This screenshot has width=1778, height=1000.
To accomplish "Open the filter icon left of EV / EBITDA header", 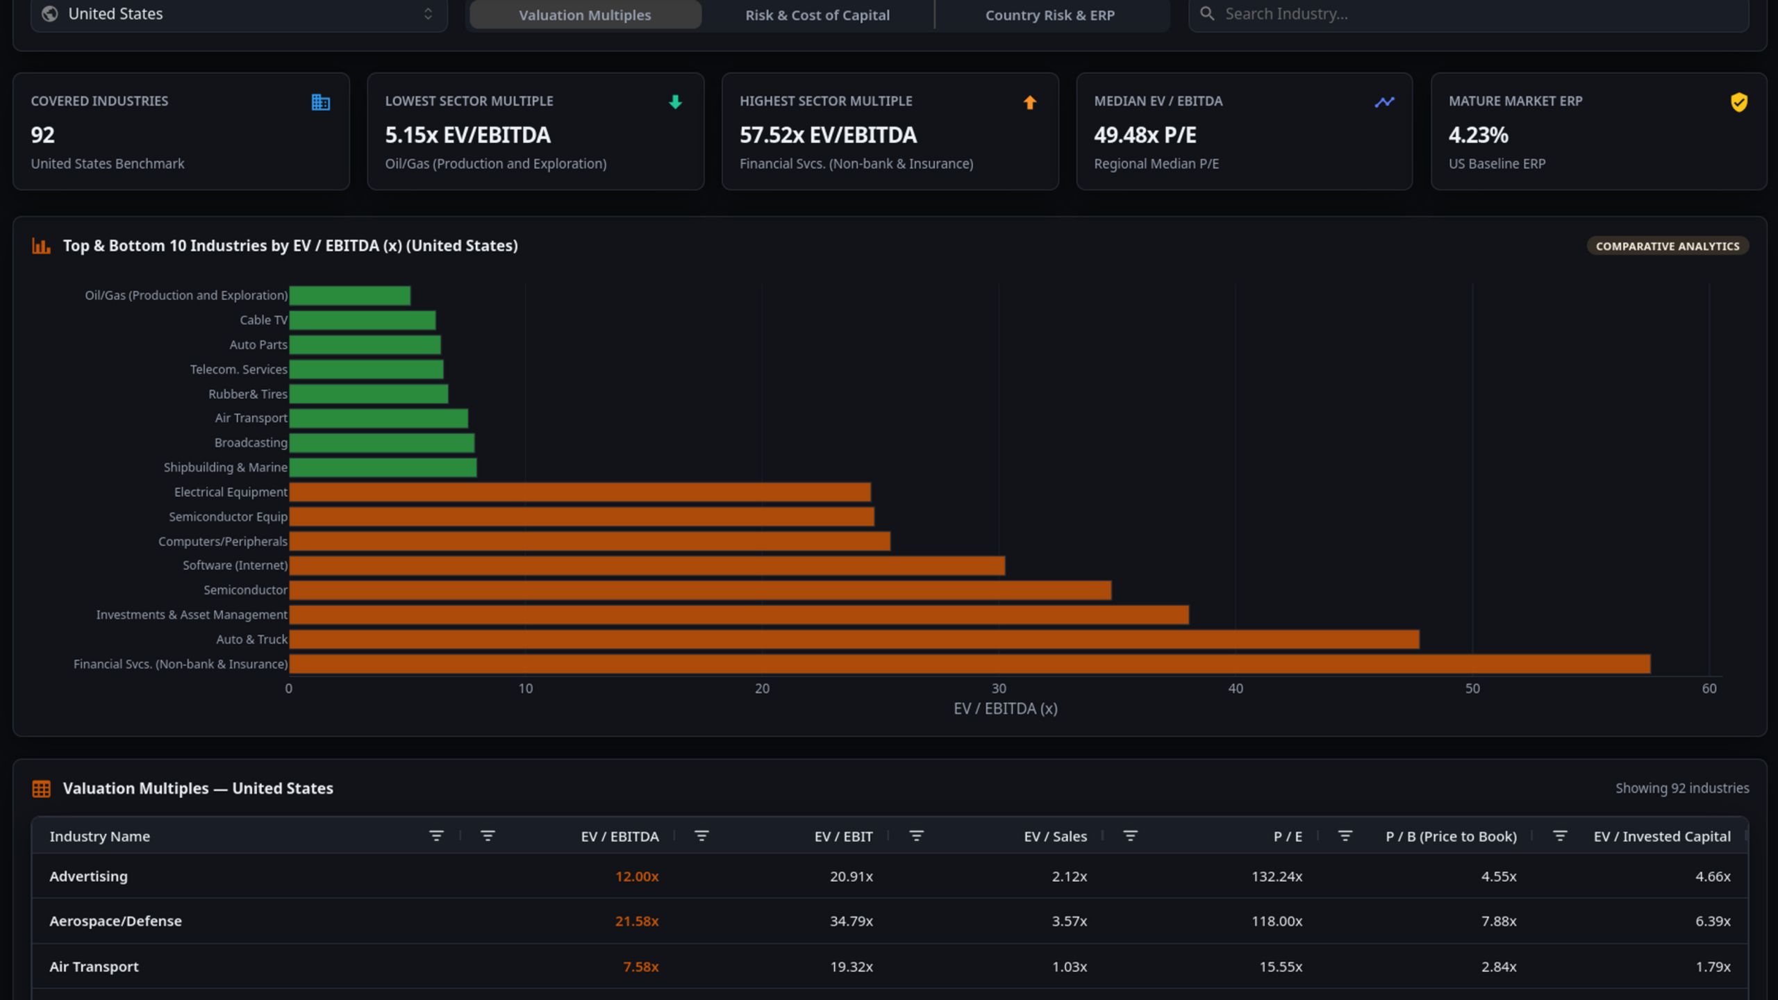I will click(488, 836).
